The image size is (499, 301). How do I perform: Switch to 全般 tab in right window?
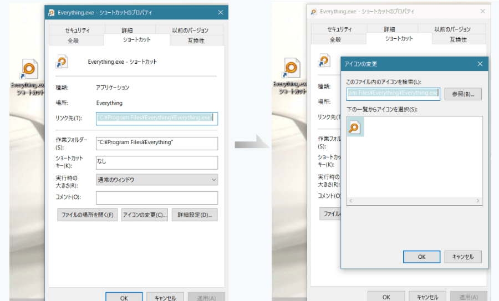tap(335, 39)
